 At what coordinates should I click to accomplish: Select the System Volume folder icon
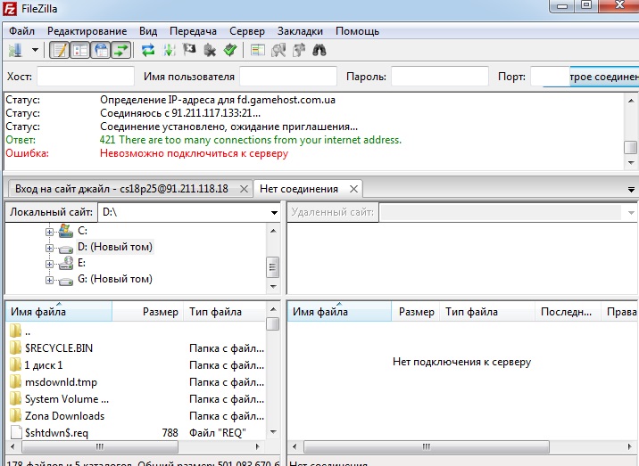coord(15,398)
